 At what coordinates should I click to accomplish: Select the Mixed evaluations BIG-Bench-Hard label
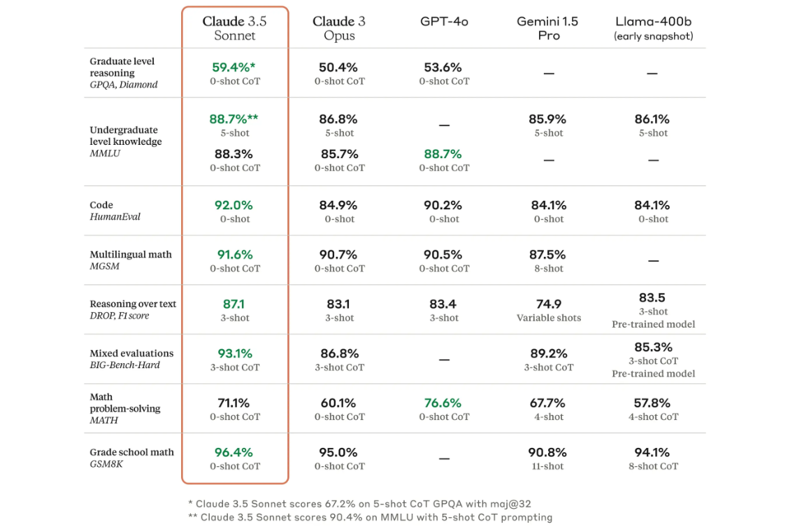(x=131, y=359)
